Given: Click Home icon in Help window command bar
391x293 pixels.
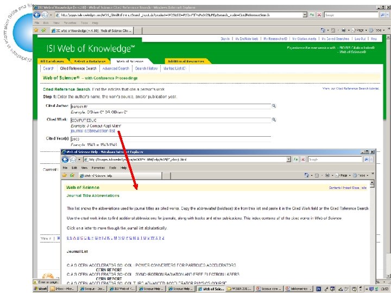Looking at the screenshot, I should tap(307, 175).
